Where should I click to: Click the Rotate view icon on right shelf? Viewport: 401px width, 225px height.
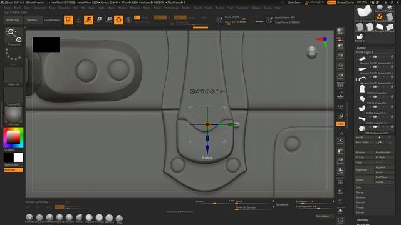tap(340, 171)
